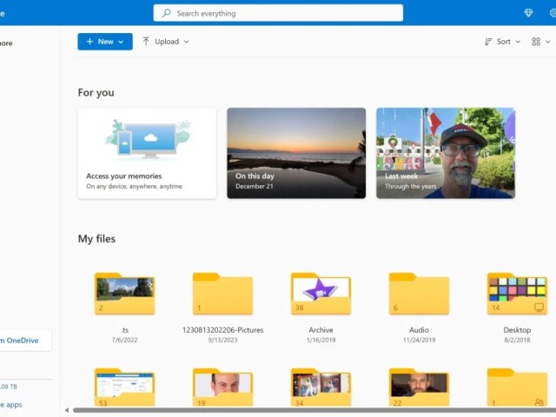This screenshot has height=417, width=556.
Task: Open On this day December 21 memory
Action: point(296,153)
